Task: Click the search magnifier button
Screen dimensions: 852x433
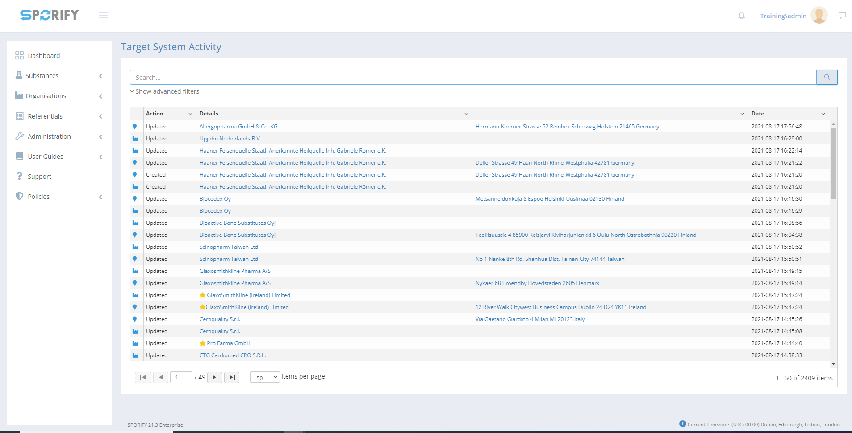Action: tap(827, 77)
